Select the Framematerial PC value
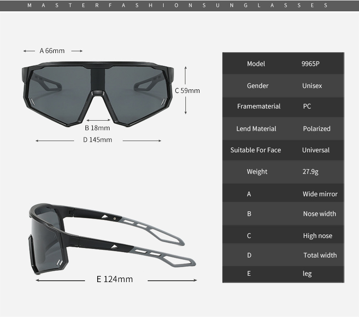This screenshot has height=317, width=359. click(307, 106)
